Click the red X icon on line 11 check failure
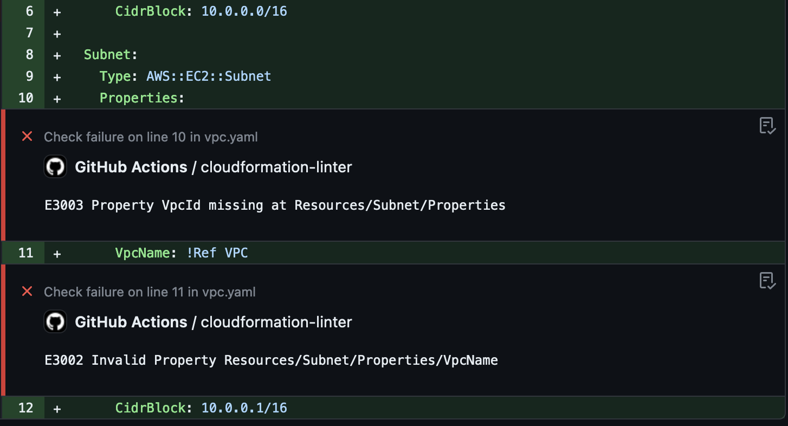 [27, 292]
